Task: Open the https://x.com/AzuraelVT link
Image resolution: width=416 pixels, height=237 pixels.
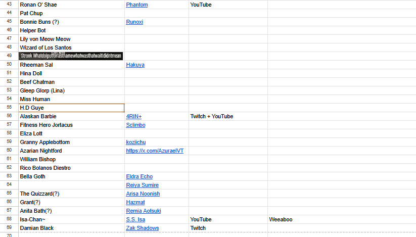Action: (x=155, y=151)
